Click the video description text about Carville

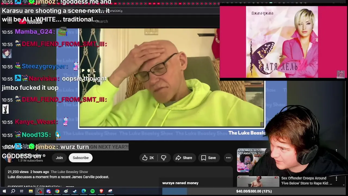point(58,177)
